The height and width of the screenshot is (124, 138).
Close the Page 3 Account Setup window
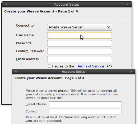(x=131, y=72)
